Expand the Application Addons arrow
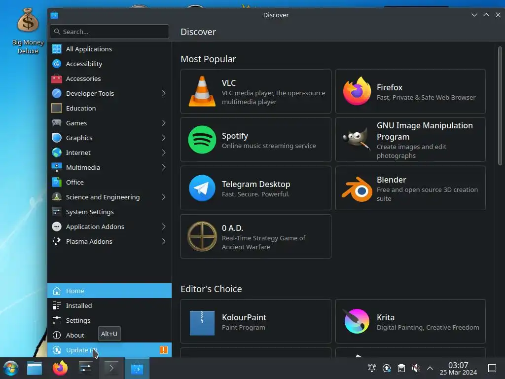This screenshot has width=505, height=379. pos(164,227)
